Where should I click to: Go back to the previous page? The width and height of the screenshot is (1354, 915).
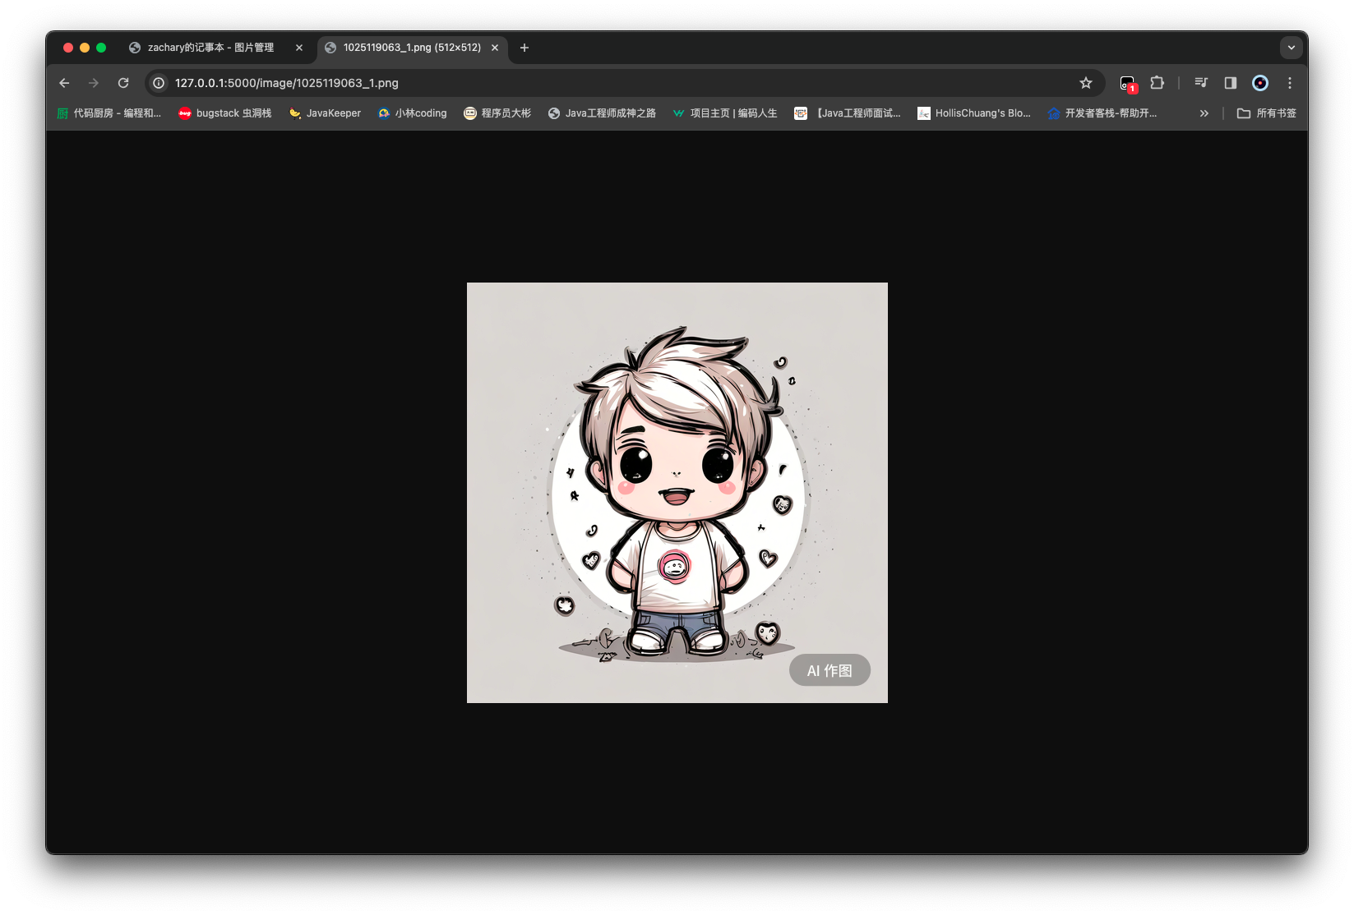point(64,83)
